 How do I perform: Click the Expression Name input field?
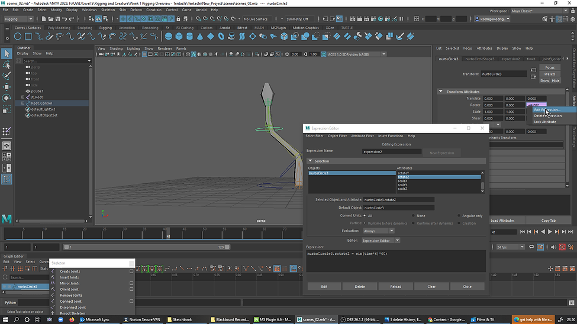[x=392, y=151]
